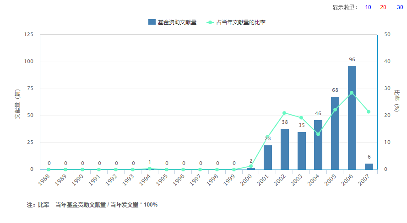
Task: Set display quantity to 10
Action: pos(368,7)
